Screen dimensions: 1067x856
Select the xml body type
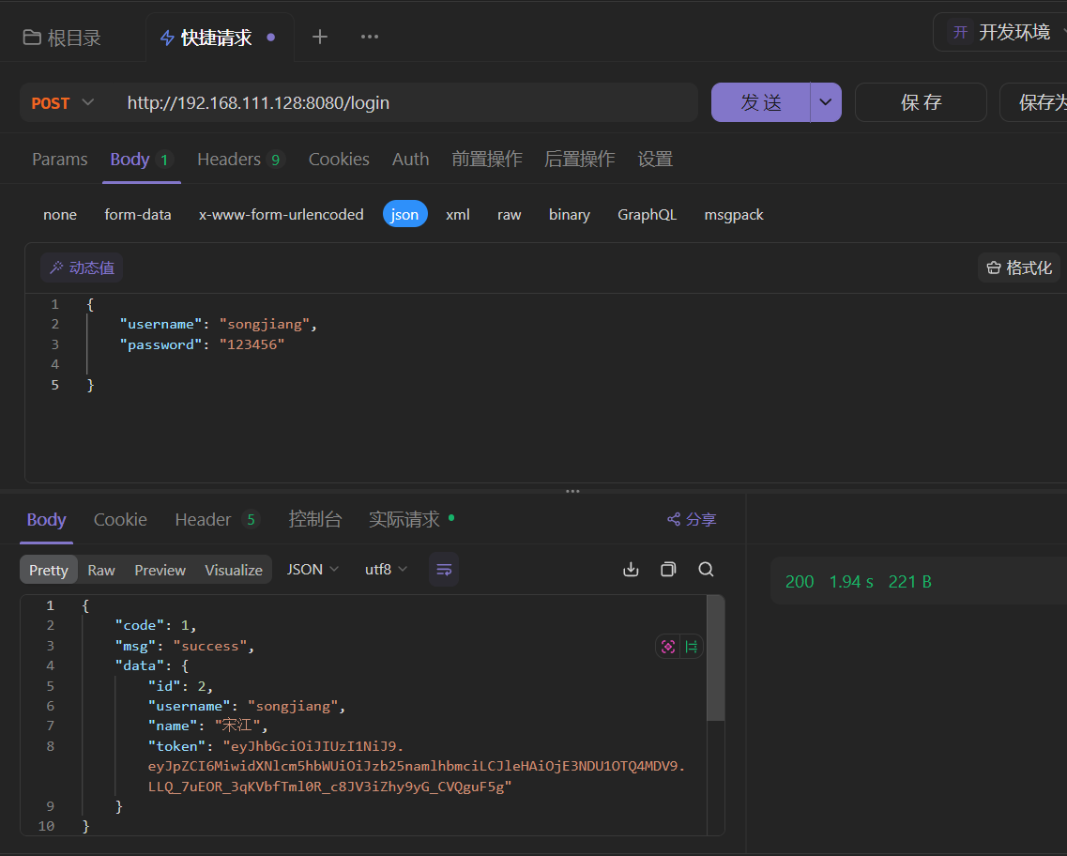pyautogui.click(x=457, y=214)
